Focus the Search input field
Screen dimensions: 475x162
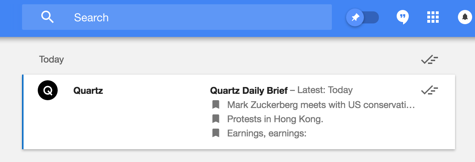click(x=177, y=17)
